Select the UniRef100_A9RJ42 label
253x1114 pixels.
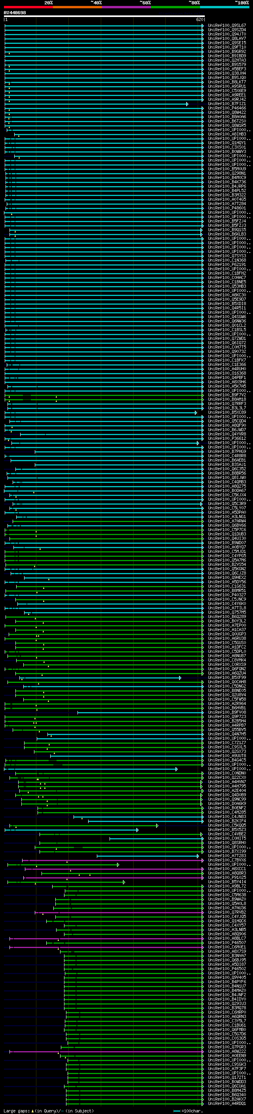tap(227, 100)
